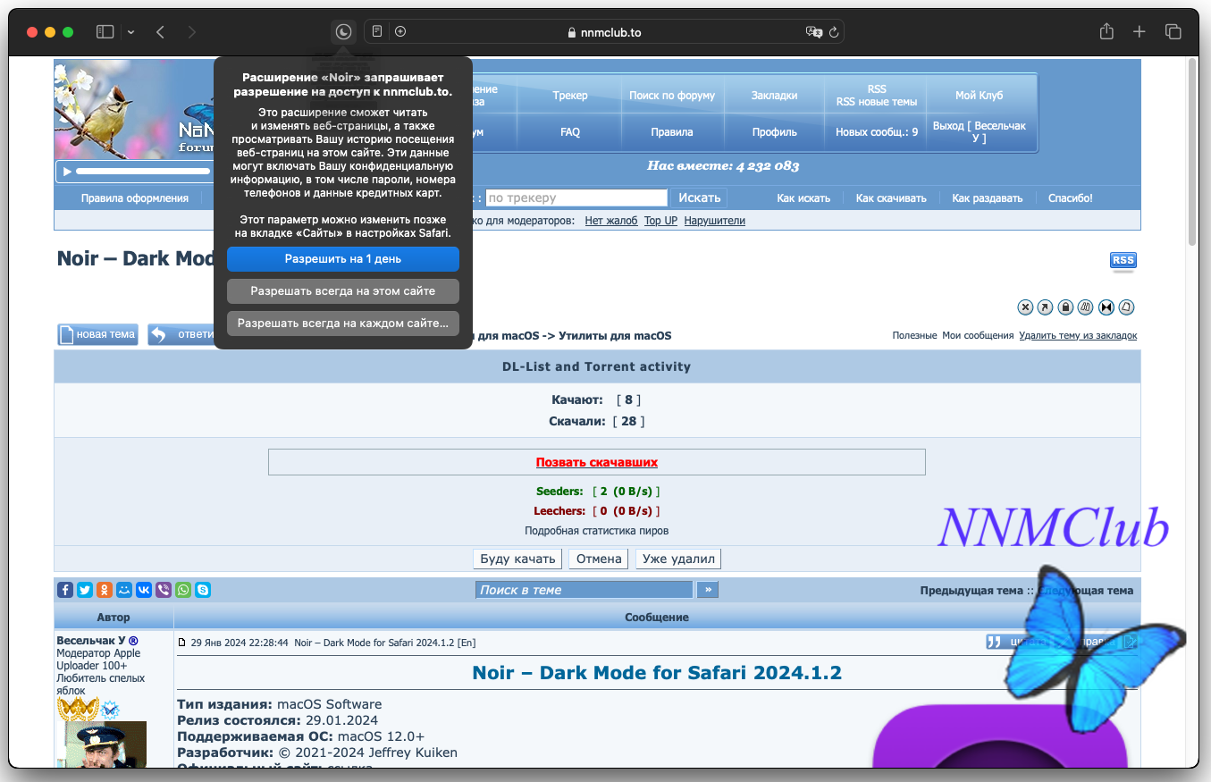
Task: Toggle the Safari sidebar
Action: (x=105, y=32)
